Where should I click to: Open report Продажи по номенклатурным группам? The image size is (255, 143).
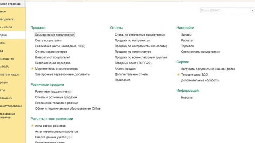(141, 57)
